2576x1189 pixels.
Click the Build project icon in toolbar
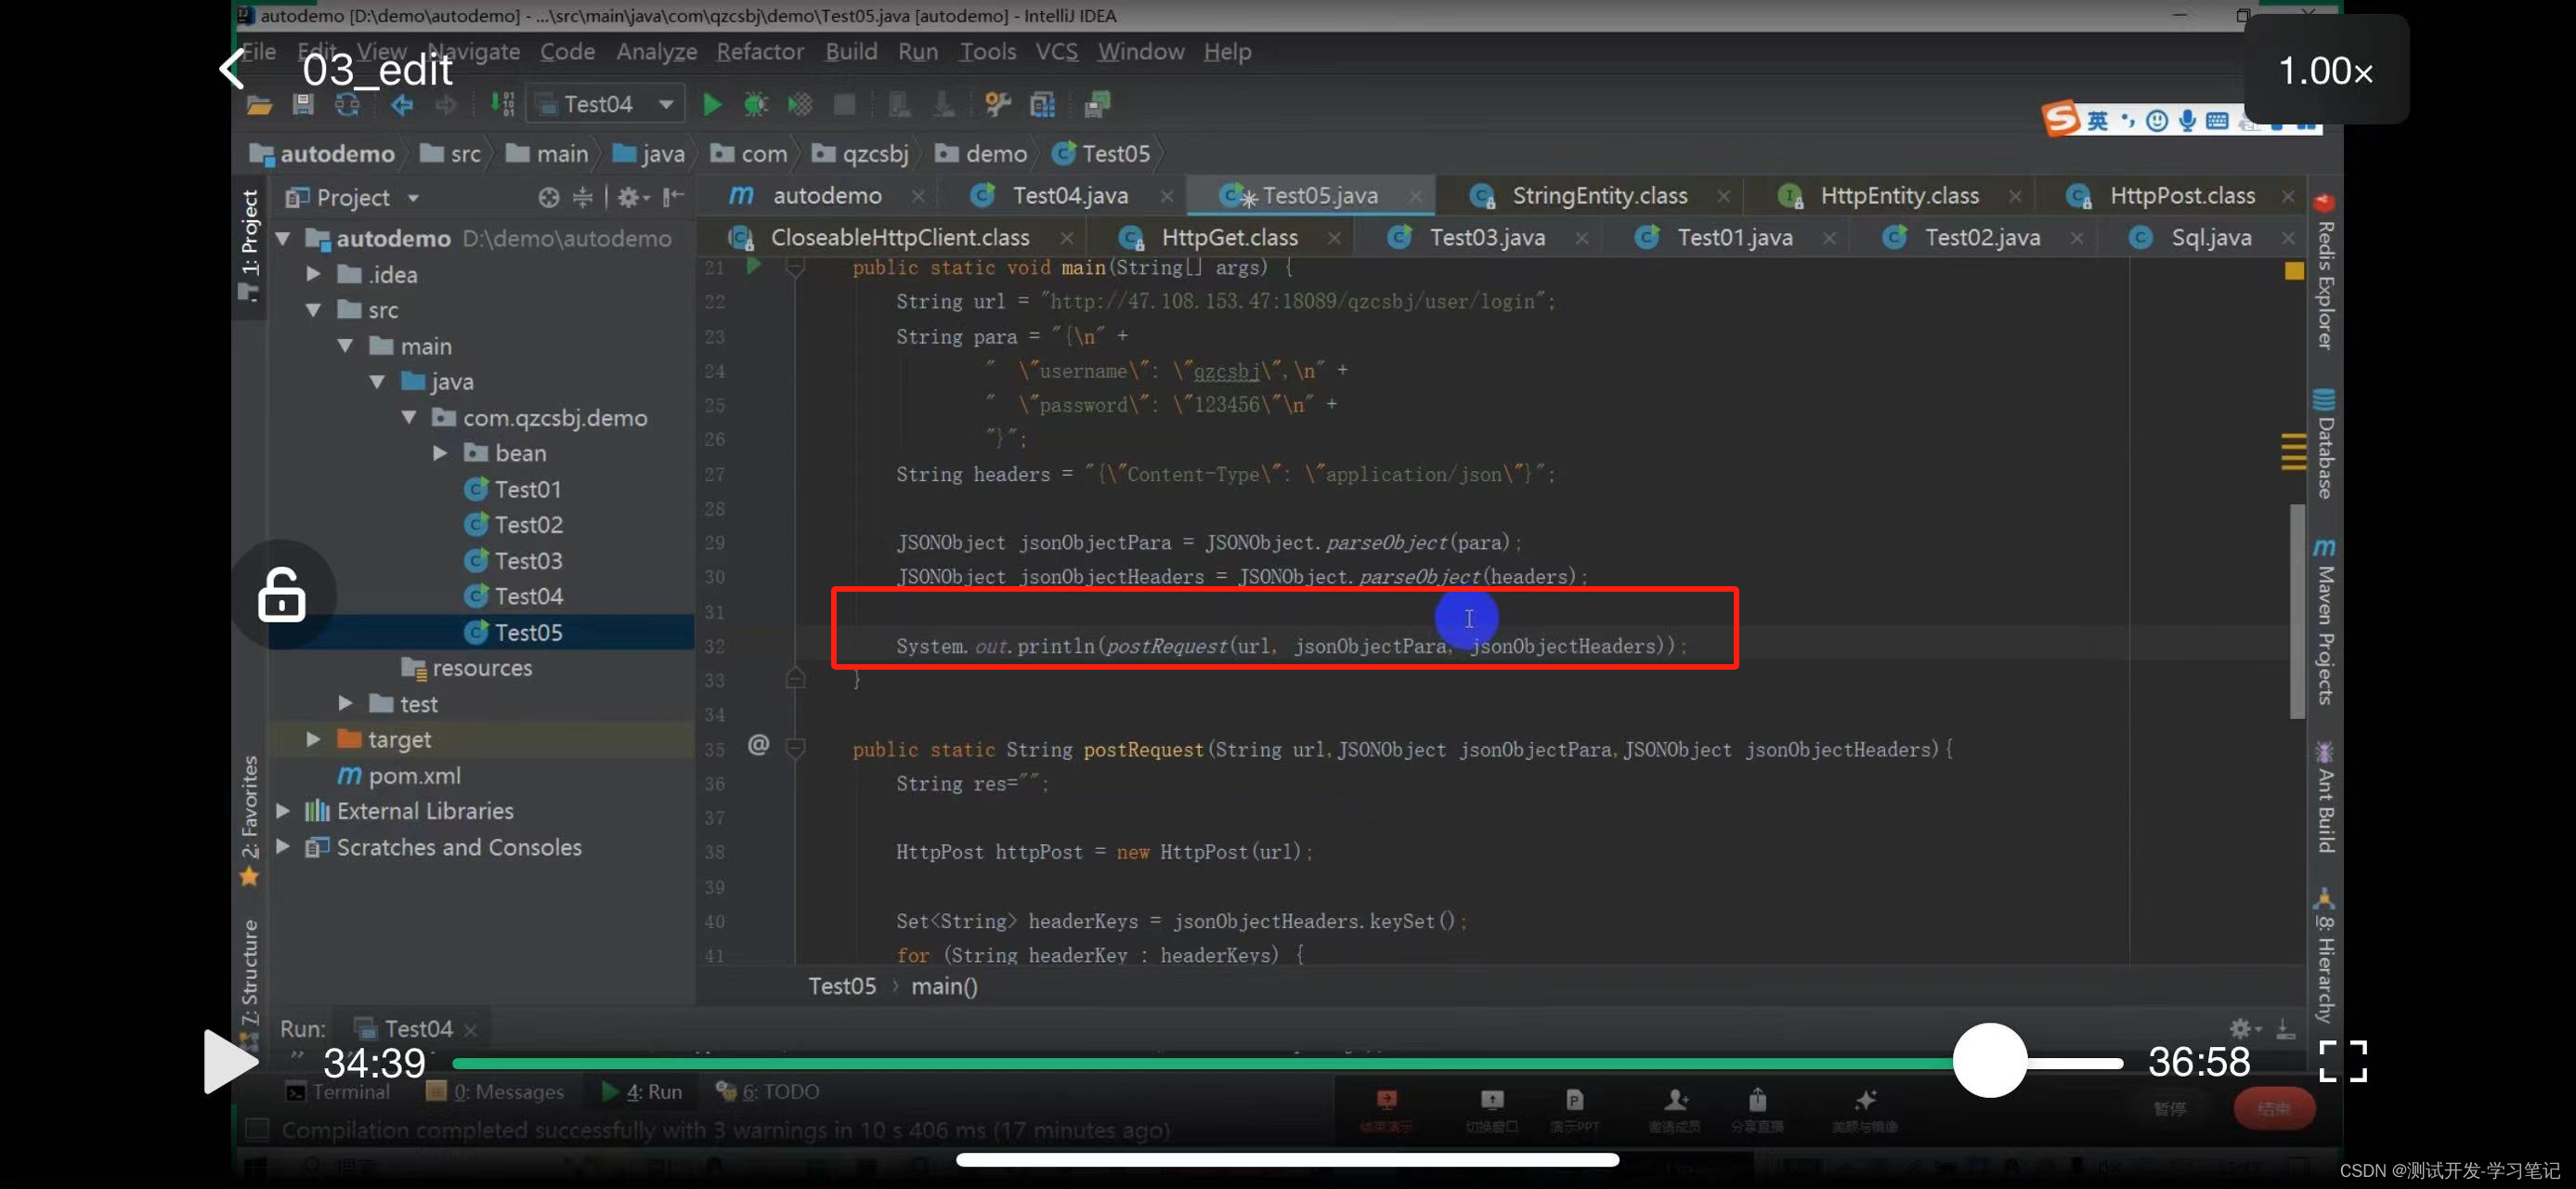pos(503,104)
